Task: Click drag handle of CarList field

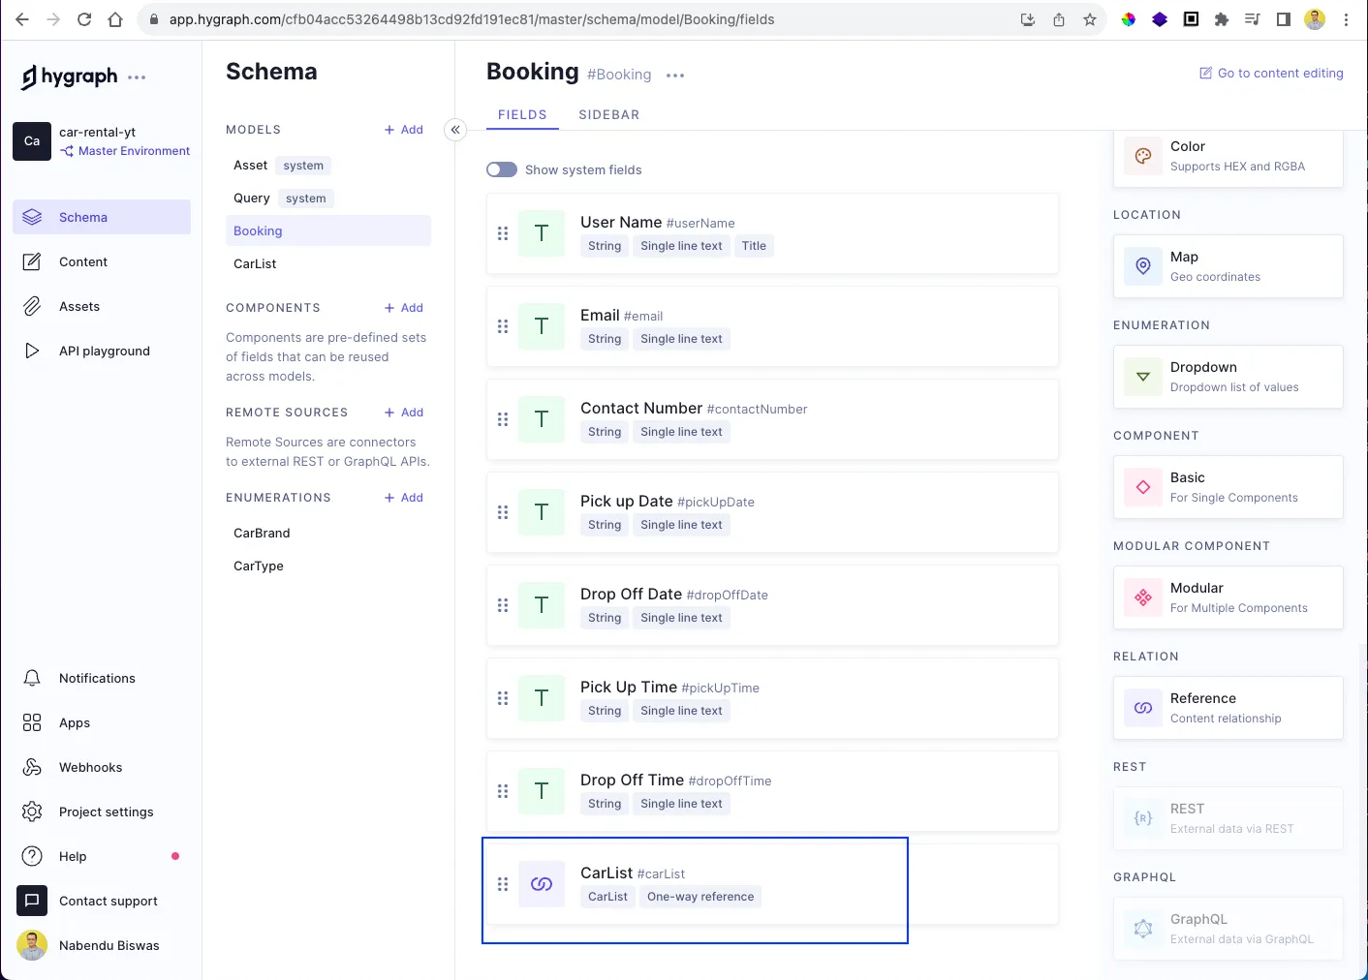Action: point(503,884)
